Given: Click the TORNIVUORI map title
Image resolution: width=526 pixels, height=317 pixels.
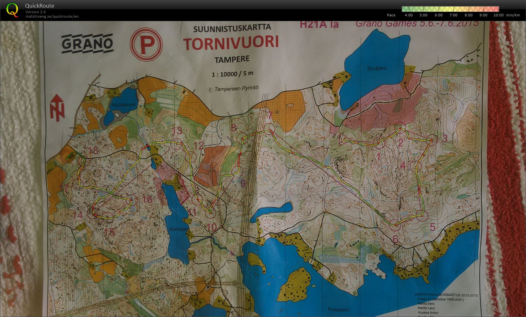Looking at the screenshot, I should pyautogui.click(x=231, y=43).
